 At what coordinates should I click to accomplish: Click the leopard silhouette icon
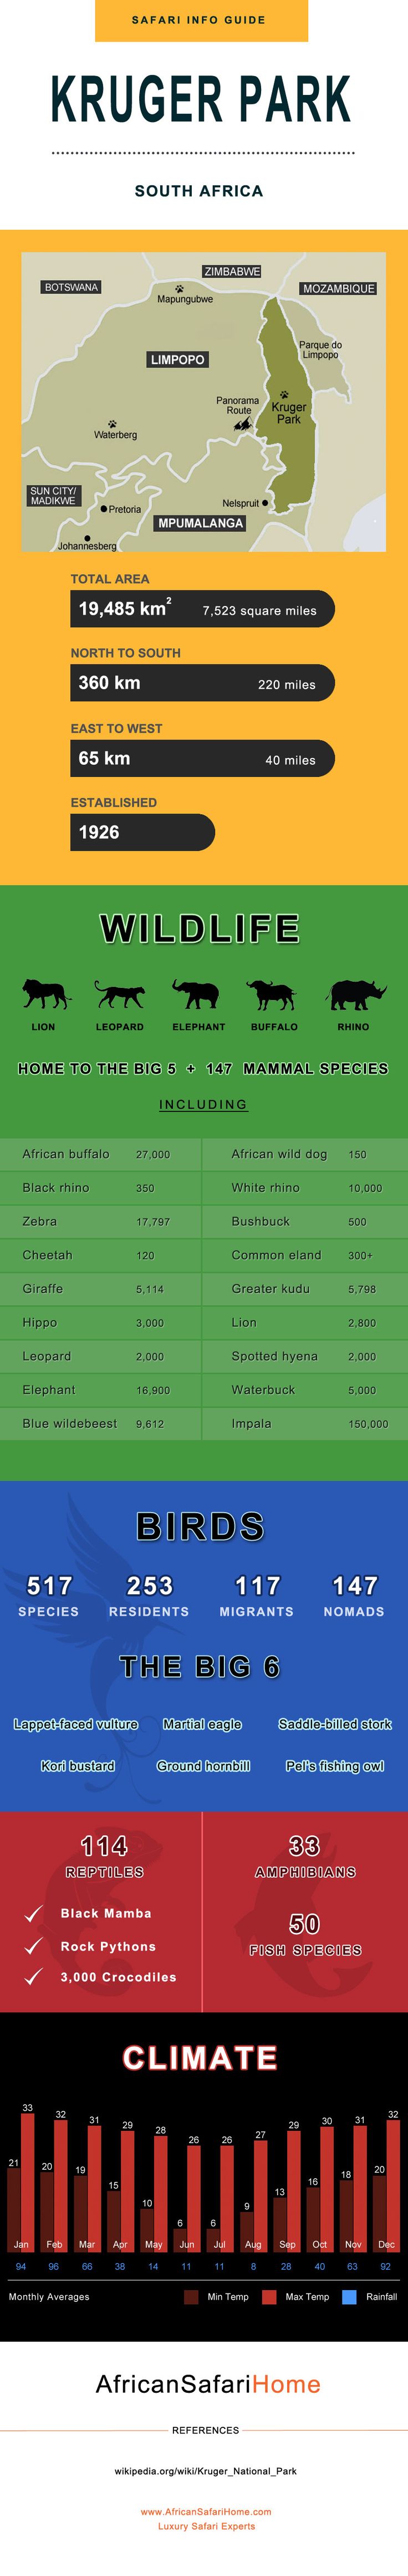[x=119, y=994]
